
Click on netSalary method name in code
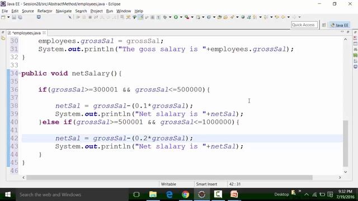point(91,73)
